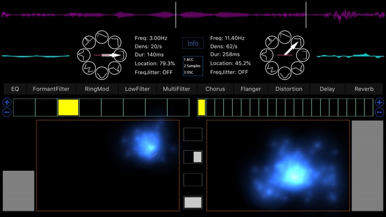Select zigzag envelope on left wheel

point(89,68)
